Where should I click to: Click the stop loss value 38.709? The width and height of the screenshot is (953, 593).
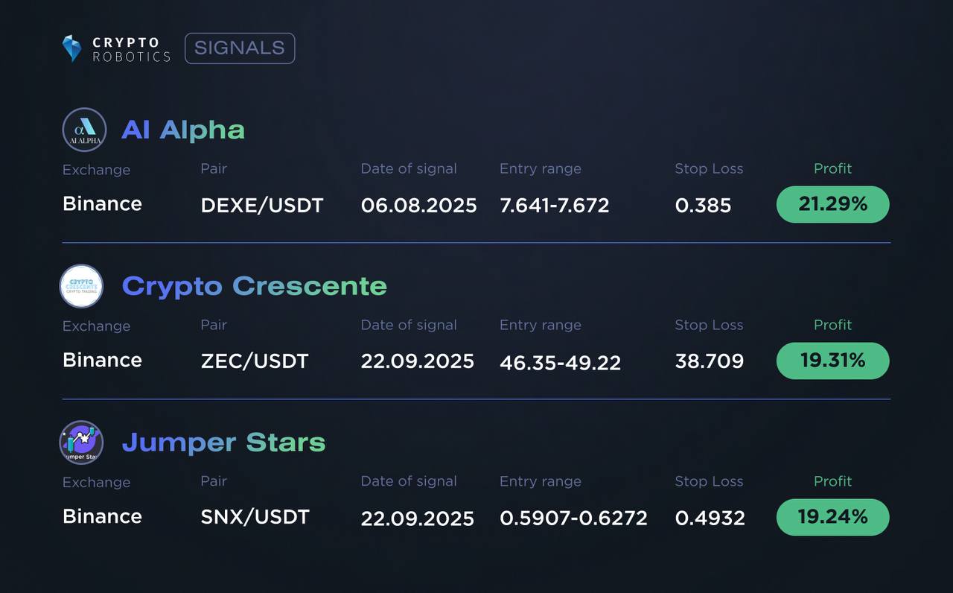click(709, 361)
